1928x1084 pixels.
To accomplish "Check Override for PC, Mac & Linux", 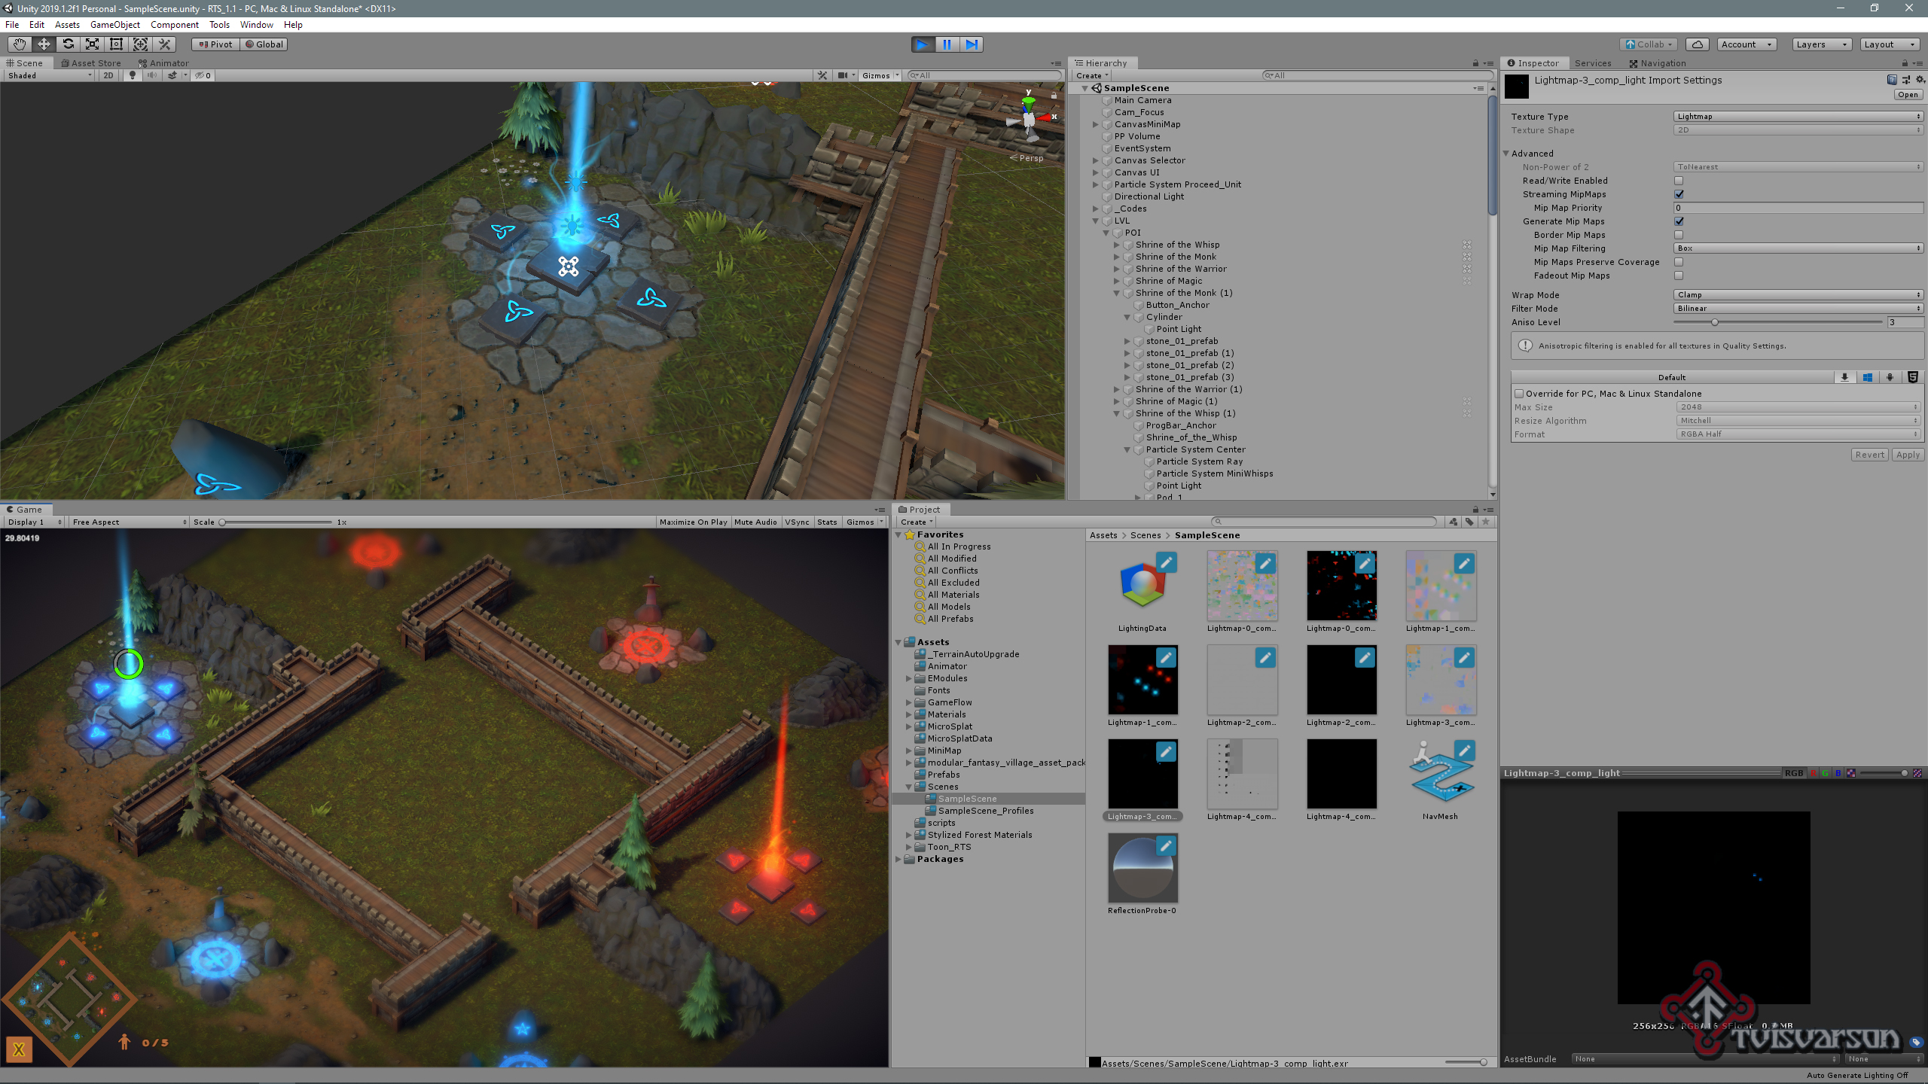I will [1519, 394].
